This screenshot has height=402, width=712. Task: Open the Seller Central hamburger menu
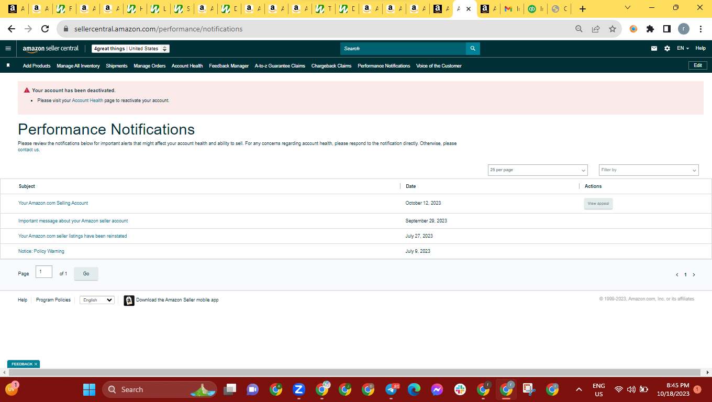pyautogui.click(x=8, y=49)
